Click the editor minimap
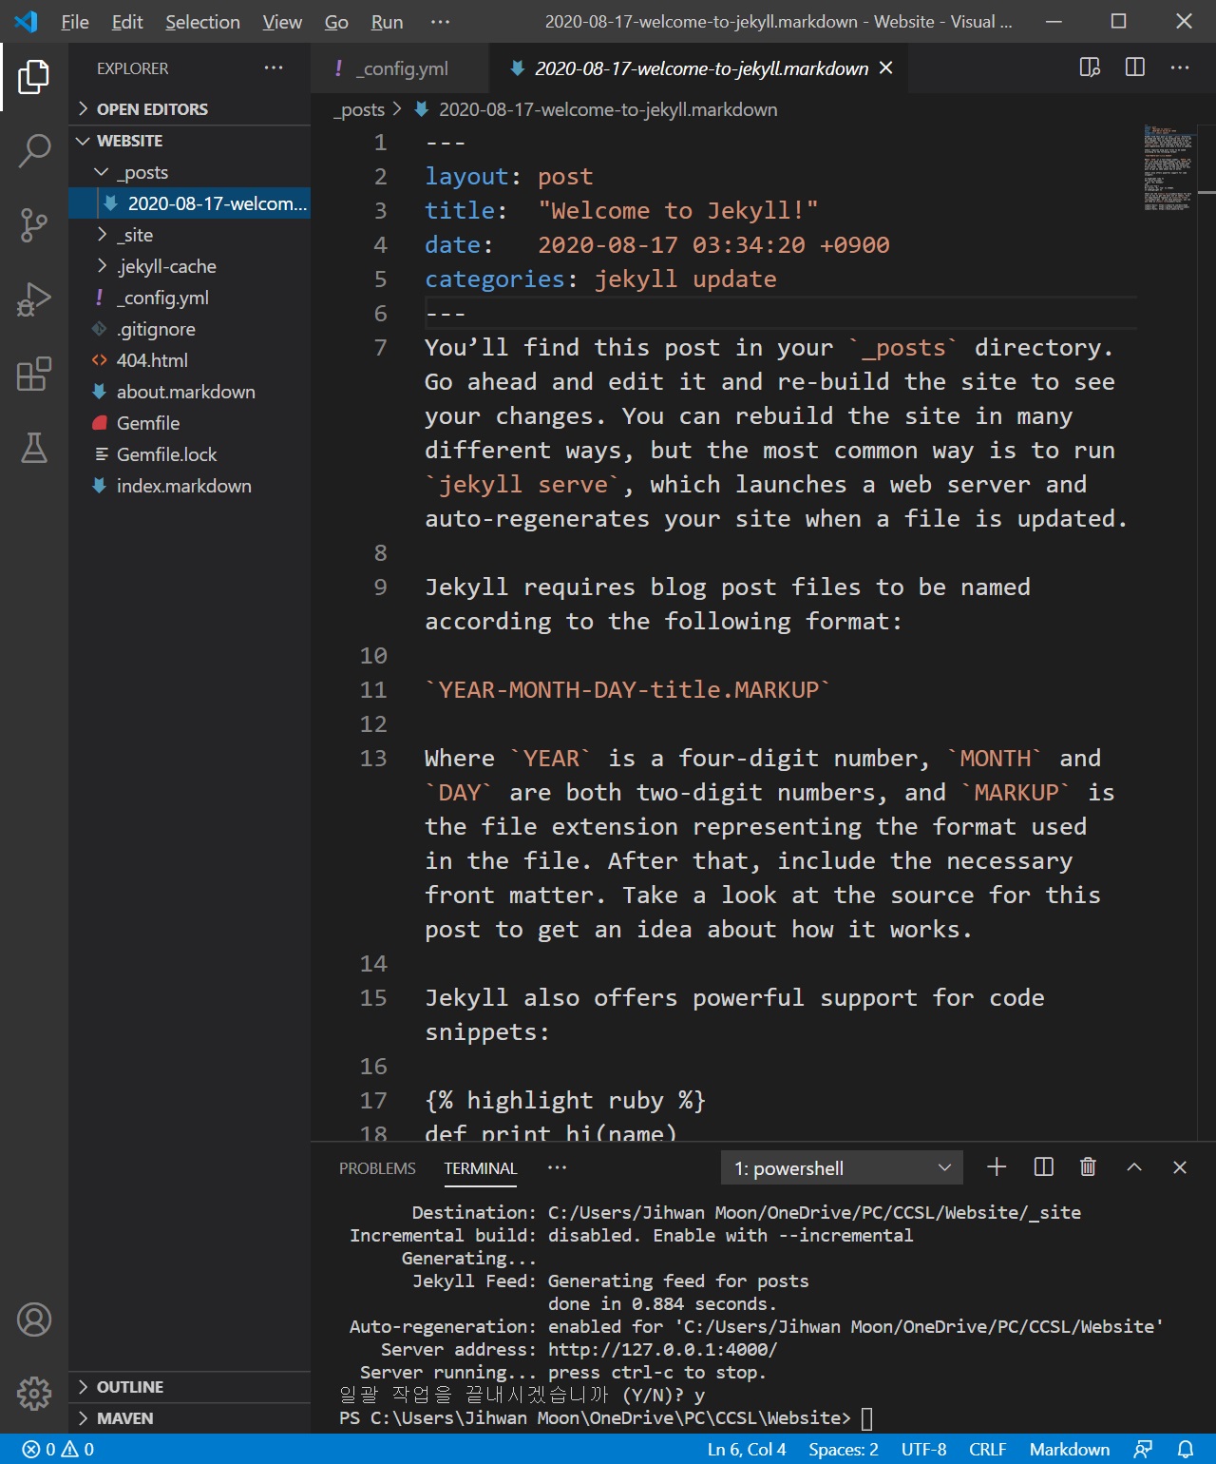 1168,168
